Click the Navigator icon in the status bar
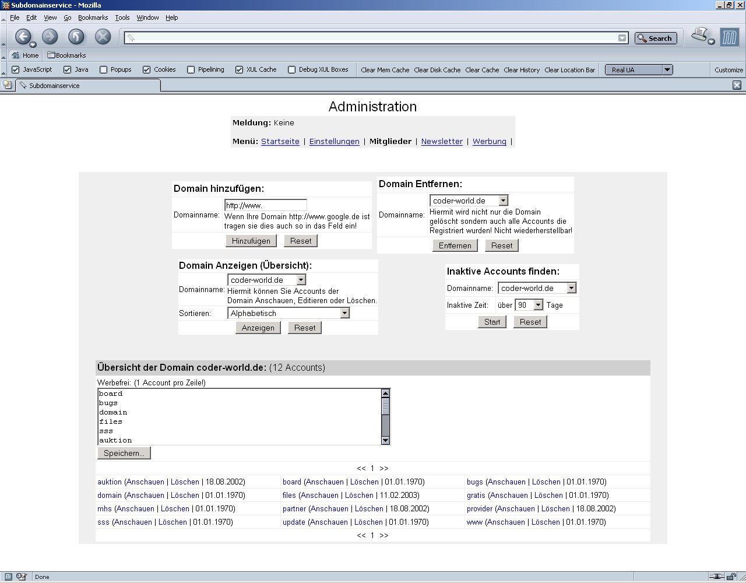The width and height of the screenshot is (746, 583). (9, 577)
